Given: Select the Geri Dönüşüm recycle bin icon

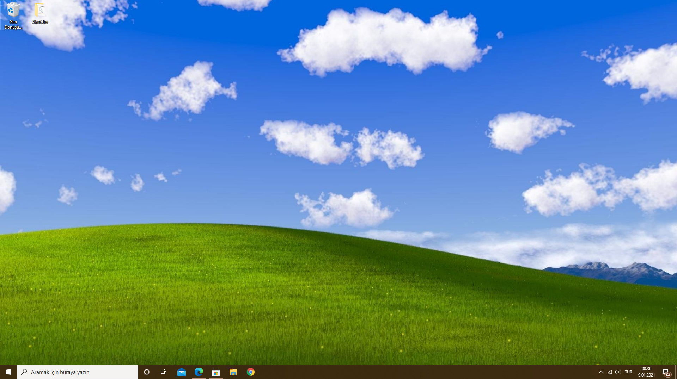Looking at the screenshot, I should pyautogui.click(x=13, y=15).
